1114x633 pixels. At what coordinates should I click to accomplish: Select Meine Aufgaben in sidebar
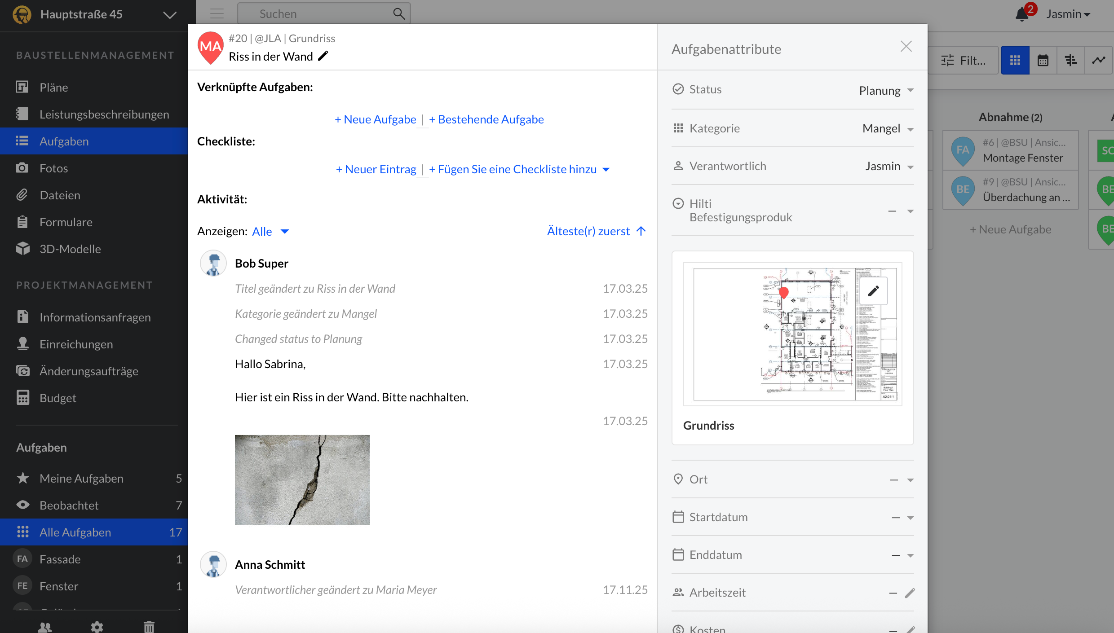[x=81, y=478]
